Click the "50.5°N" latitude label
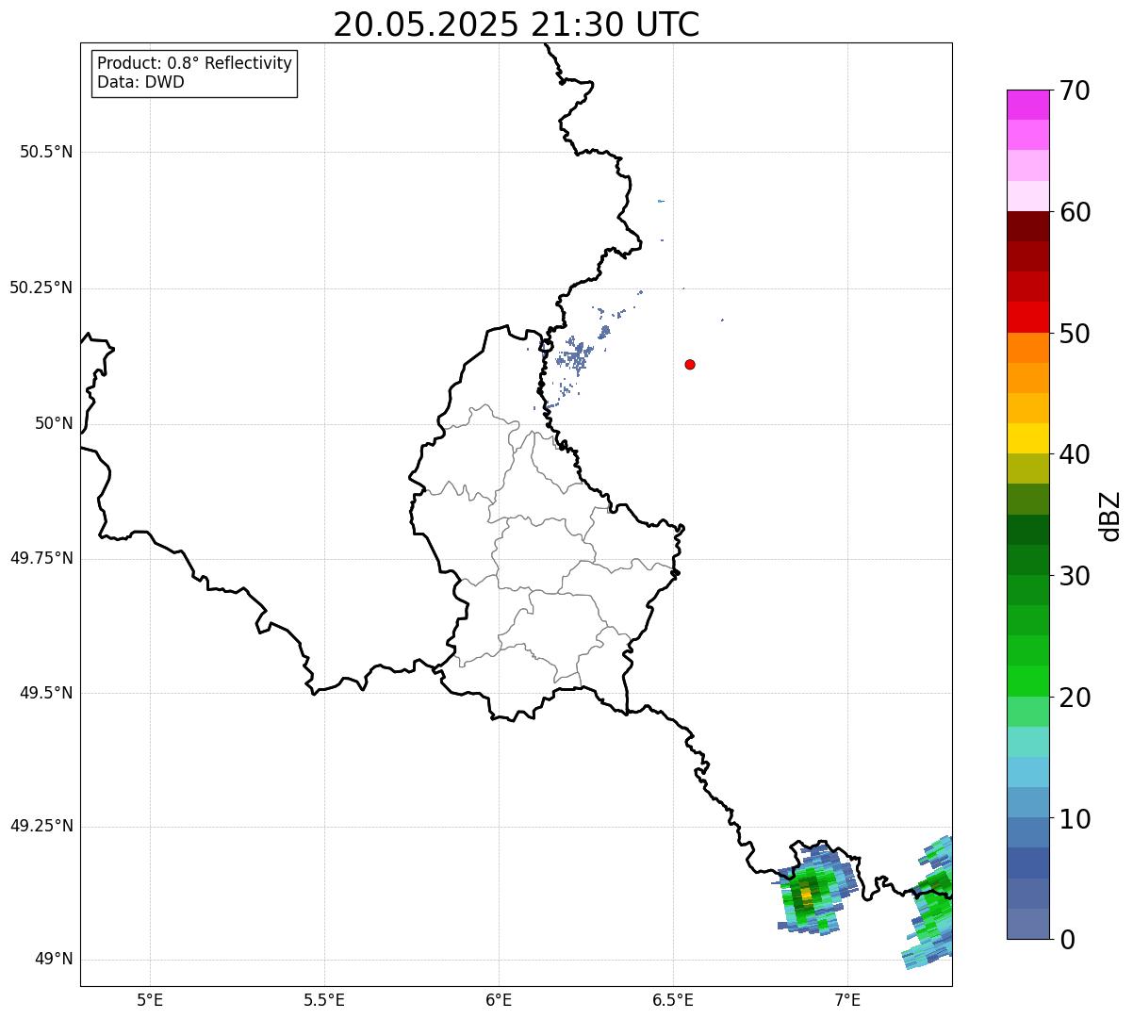This screenshot has width=1133, height=1019. click(x=46, y=152)
